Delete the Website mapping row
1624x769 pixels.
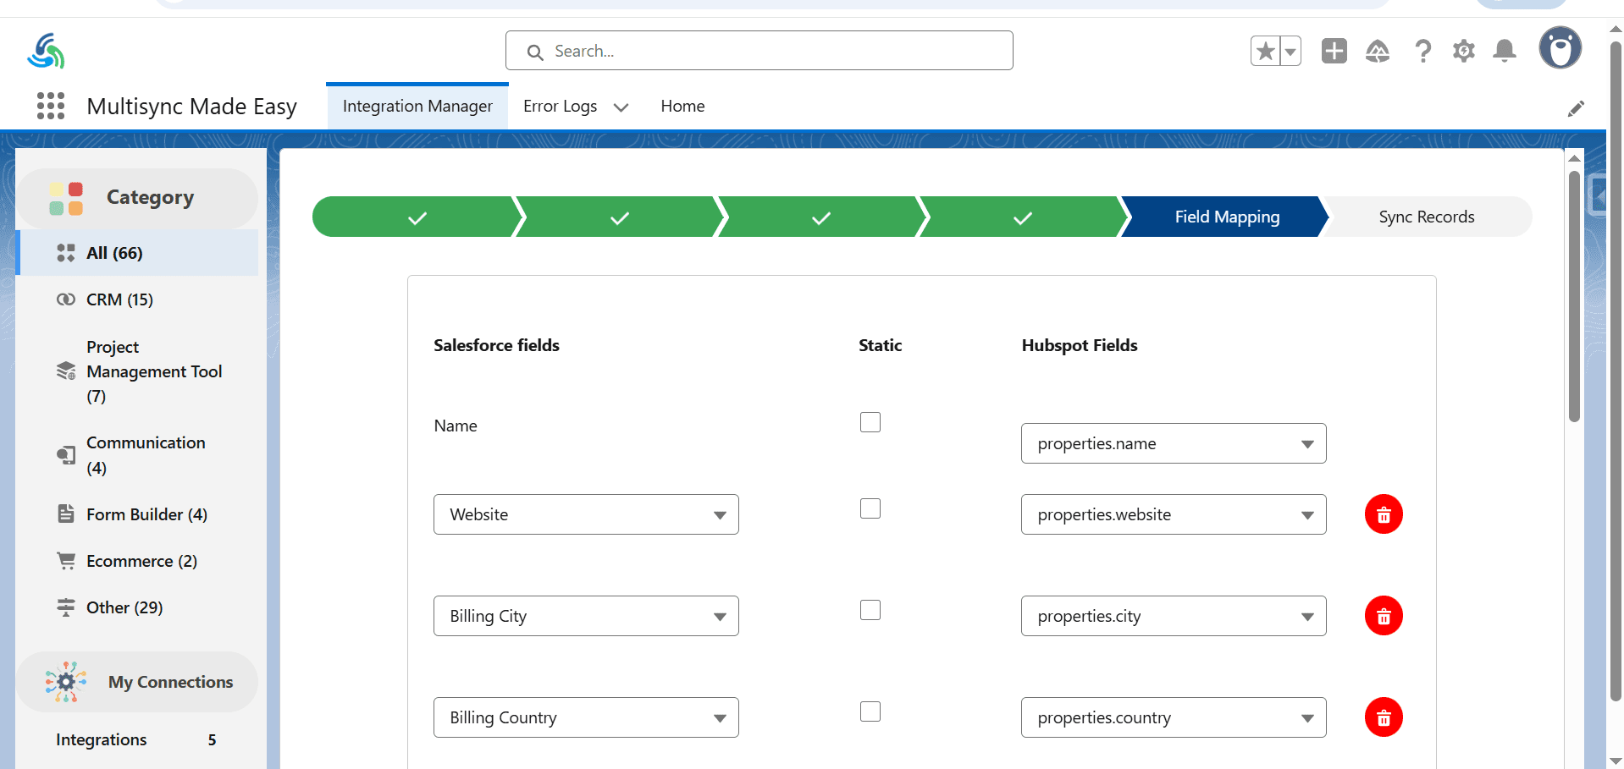(1383, 514)
